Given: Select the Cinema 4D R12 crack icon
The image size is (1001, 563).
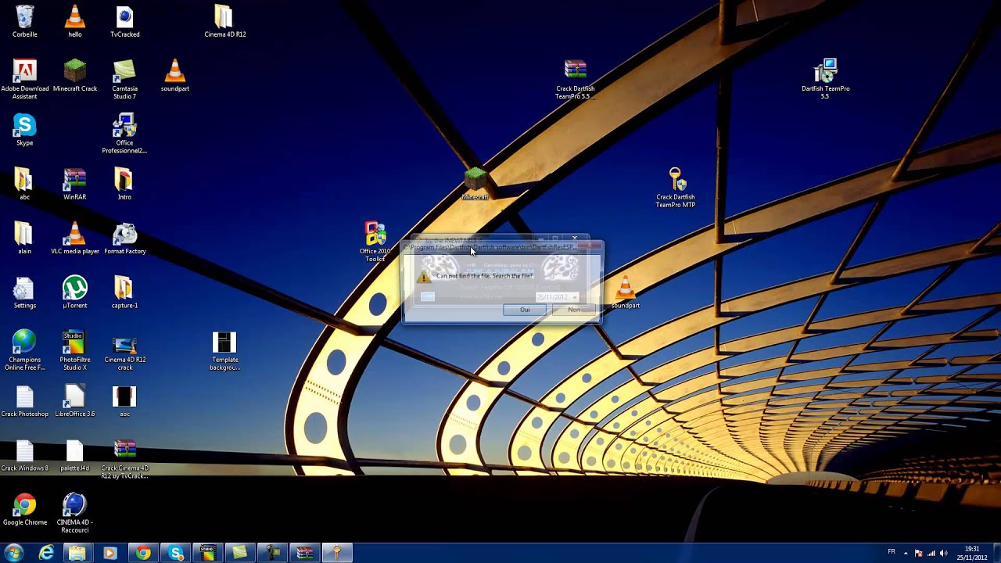Looking at the screenshot, I should coord(125,350).
